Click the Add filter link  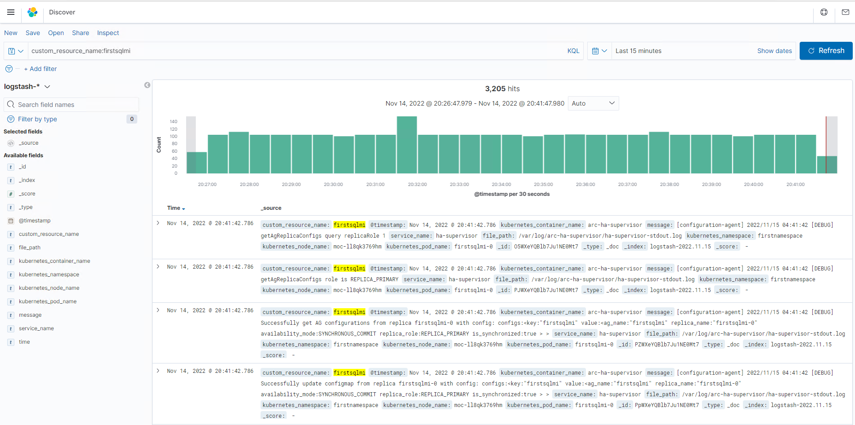[41, 69]
